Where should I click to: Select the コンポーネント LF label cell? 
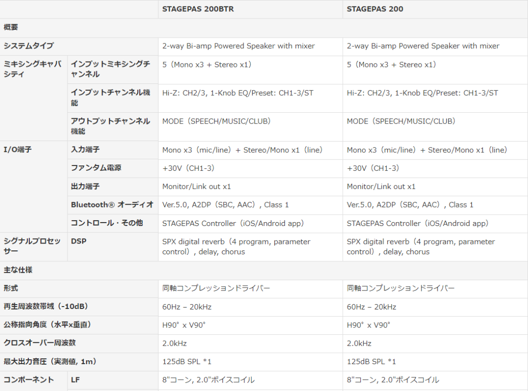pyautogui.click(x=113, y=380)
